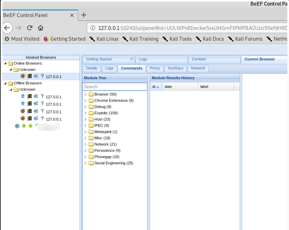This screenshot has height=230, width=289.
Task: Go back with the browser back arrow
Action: 7,28
